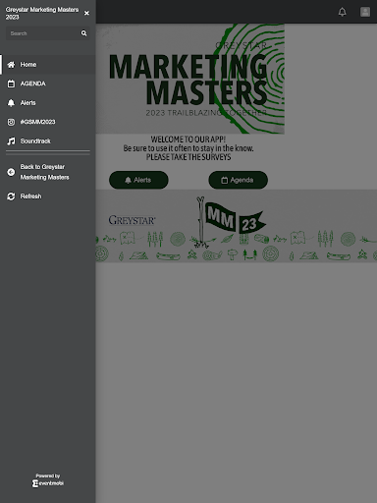
Task: Click the Greystar Marketing Masters 2023 title
Action: [42, 14]
